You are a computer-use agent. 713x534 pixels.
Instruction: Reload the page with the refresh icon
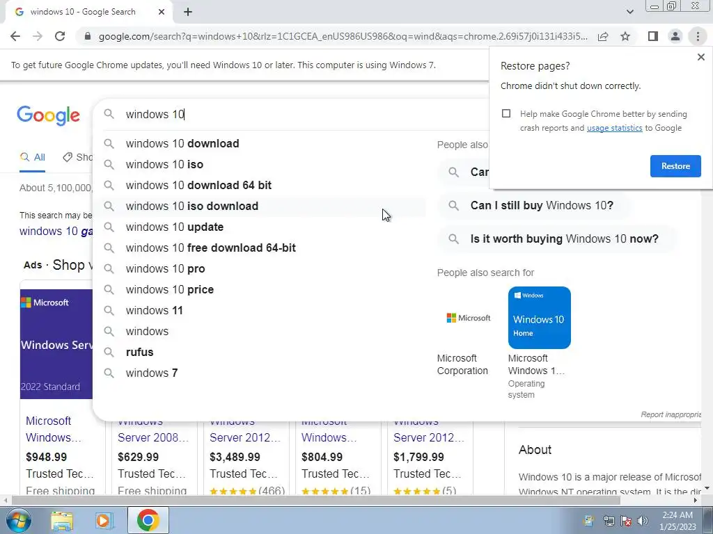[60, 36]
